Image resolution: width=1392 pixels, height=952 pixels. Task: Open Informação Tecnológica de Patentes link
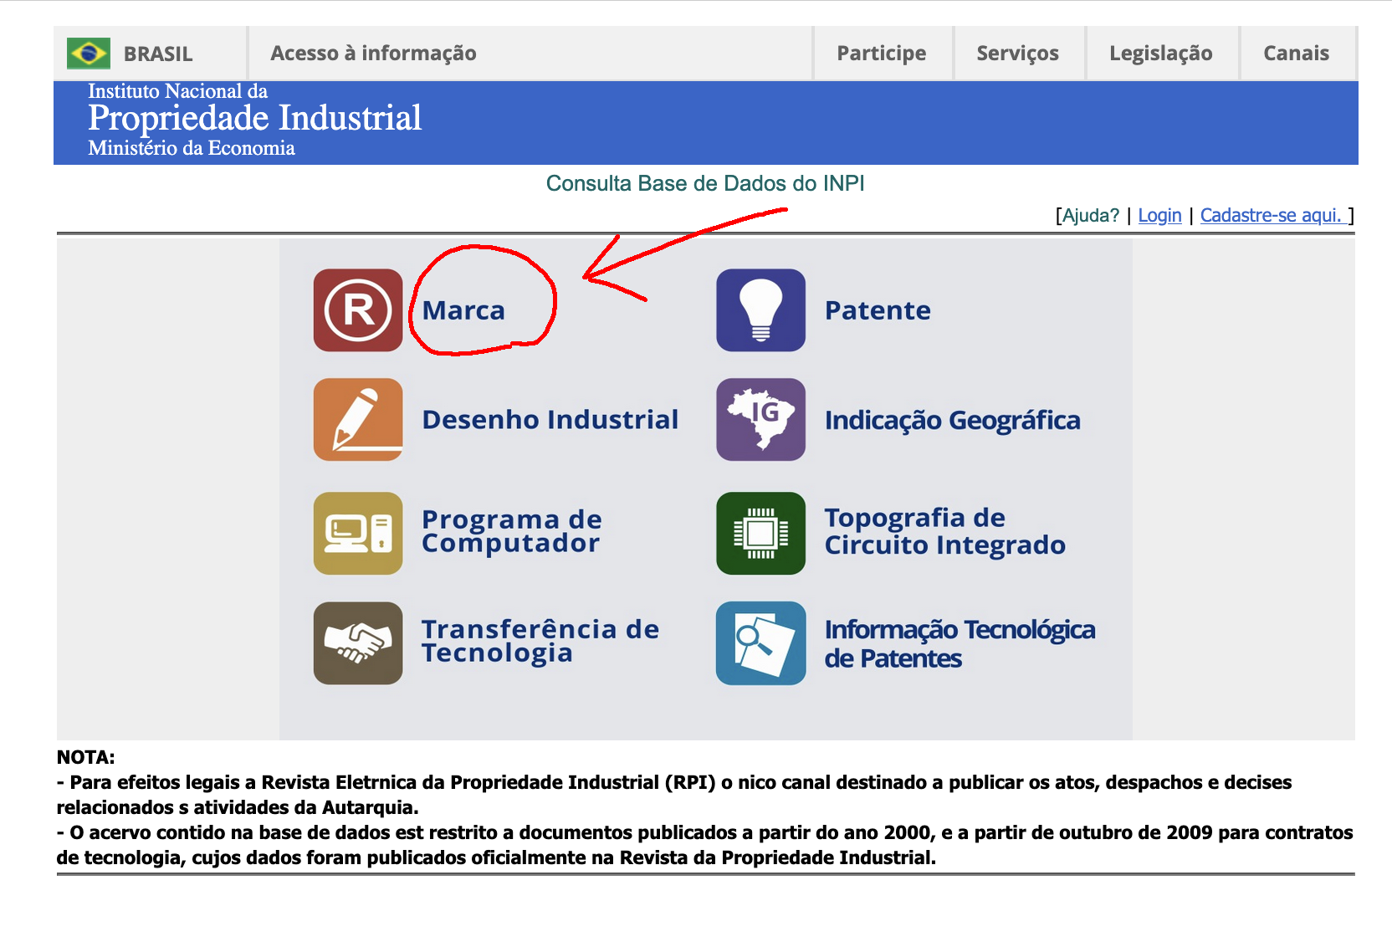click(960, 643)
